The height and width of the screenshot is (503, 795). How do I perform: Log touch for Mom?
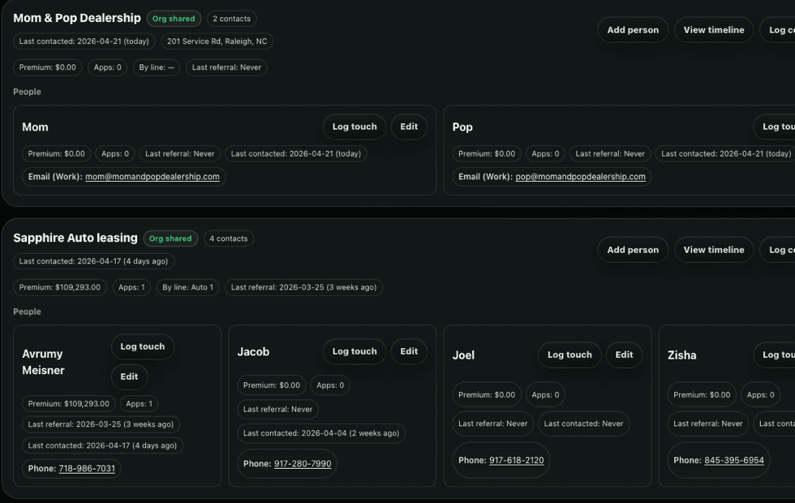(x=354, y=127)
